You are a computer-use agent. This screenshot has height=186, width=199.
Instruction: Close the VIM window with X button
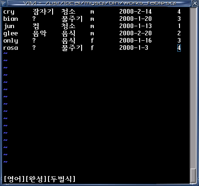click(195, 3)
